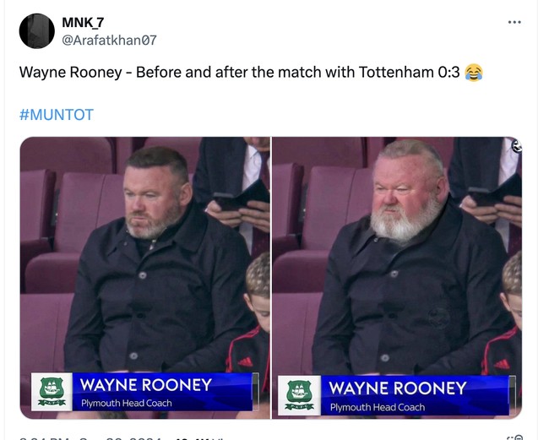Open the right white-beard Rooney photo

[397, 253]
